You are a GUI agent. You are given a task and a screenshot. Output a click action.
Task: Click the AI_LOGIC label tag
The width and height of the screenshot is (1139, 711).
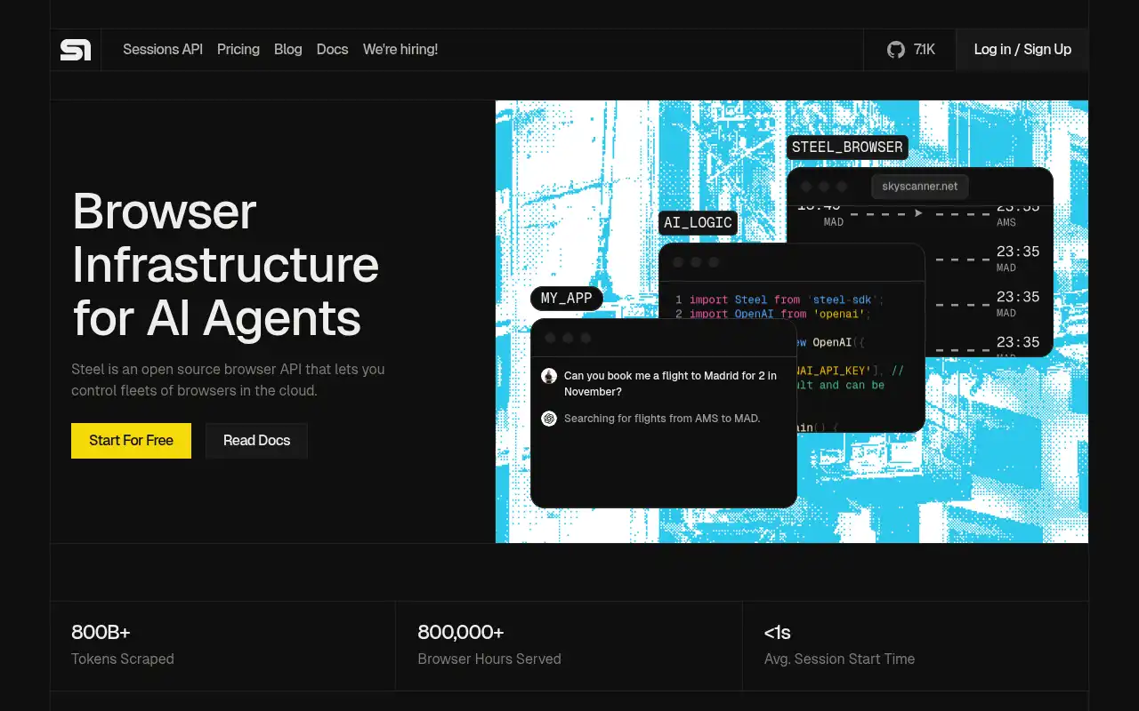[699, 223]
